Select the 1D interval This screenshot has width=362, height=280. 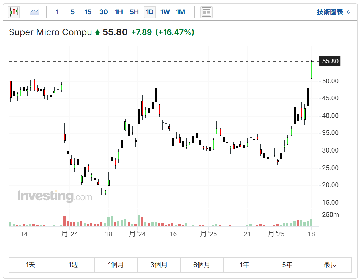(150, 12)
